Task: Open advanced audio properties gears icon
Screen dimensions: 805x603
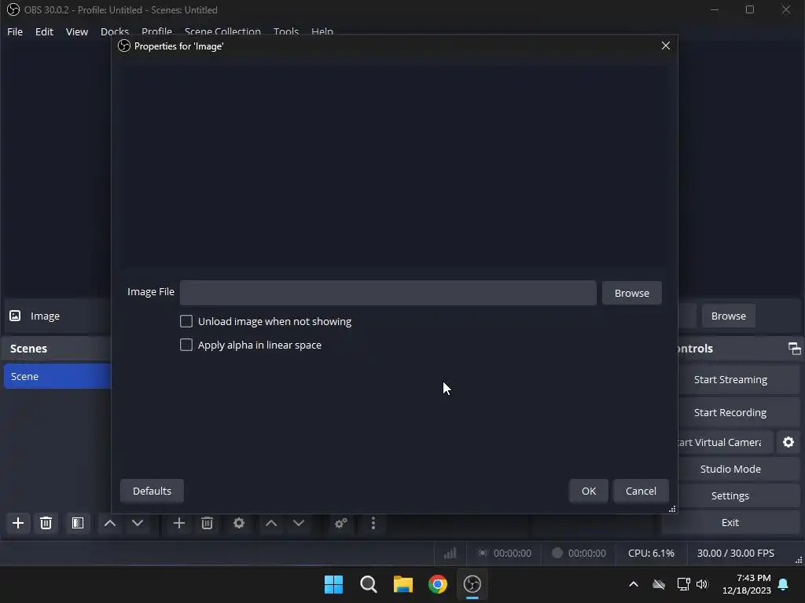Action: point(341,523)
